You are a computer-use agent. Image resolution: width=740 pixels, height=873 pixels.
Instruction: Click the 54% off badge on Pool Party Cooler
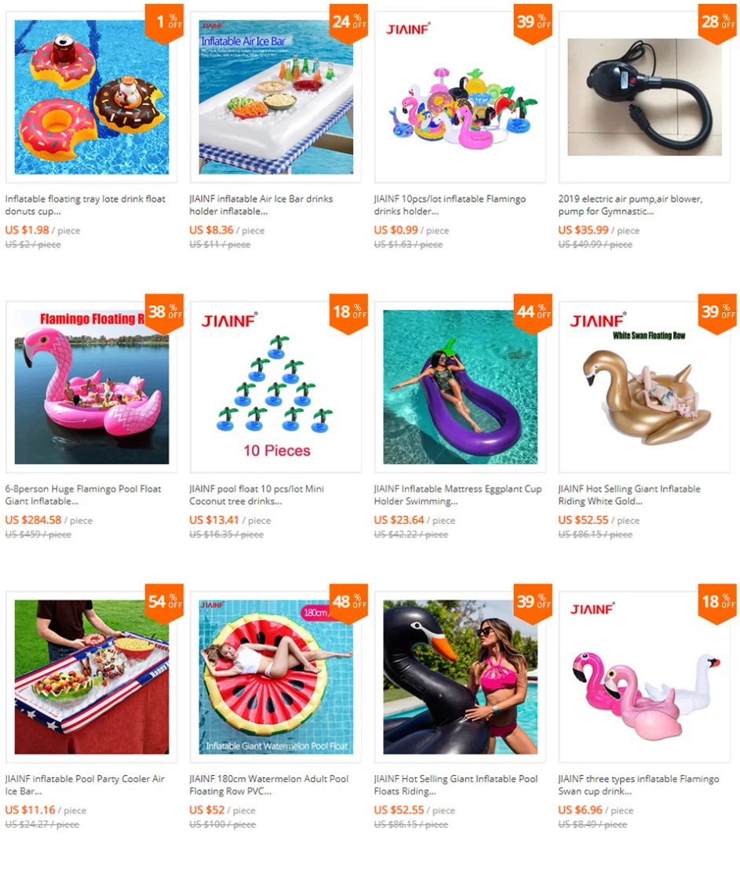164,603
